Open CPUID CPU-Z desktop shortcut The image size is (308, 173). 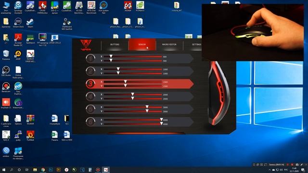[54, 39]
